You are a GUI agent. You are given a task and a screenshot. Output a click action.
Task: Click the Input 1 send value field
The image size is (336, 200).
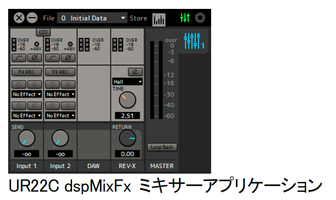click(26, 154)
